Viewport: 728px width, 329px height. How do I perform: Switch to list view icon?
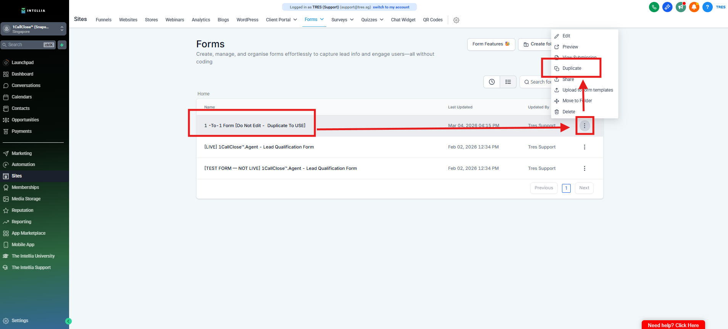tap(508, 82)
